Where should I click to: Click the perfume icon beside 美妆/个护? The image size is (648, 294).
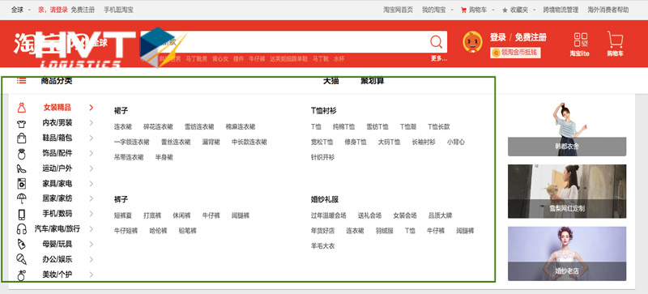click(x=22, y=275)
